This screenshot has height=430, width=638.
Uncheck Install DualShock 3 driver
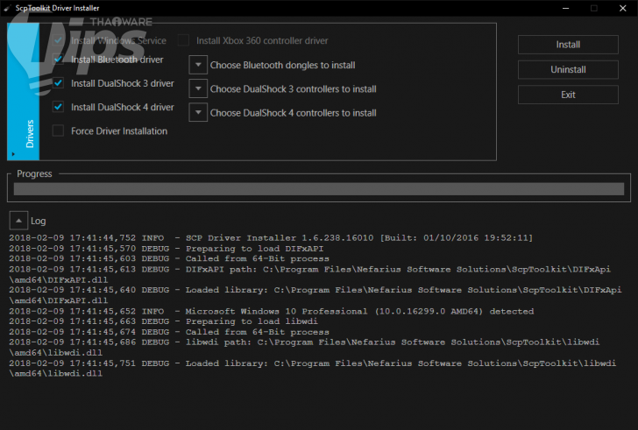[x=58, y=83]
